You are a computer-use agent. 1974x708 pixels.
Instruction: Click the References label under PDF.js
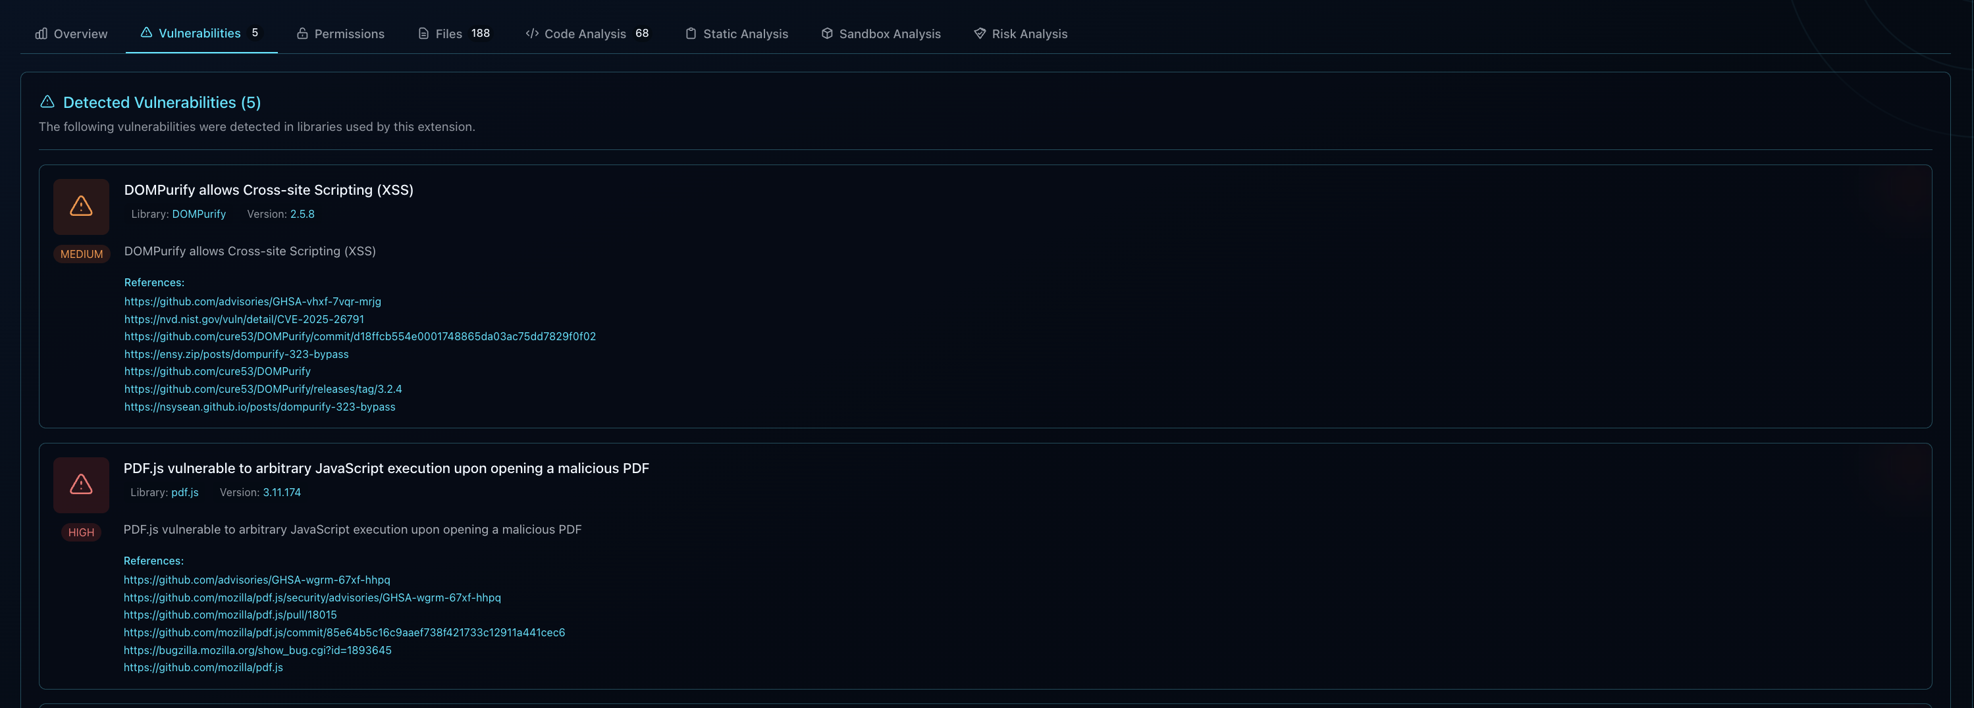pyautogui.click(x=153, y=561)
